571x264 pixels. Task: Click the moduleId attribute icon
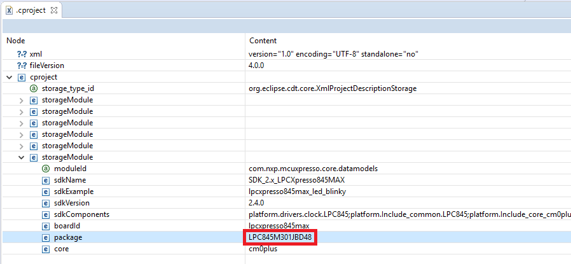45,169
